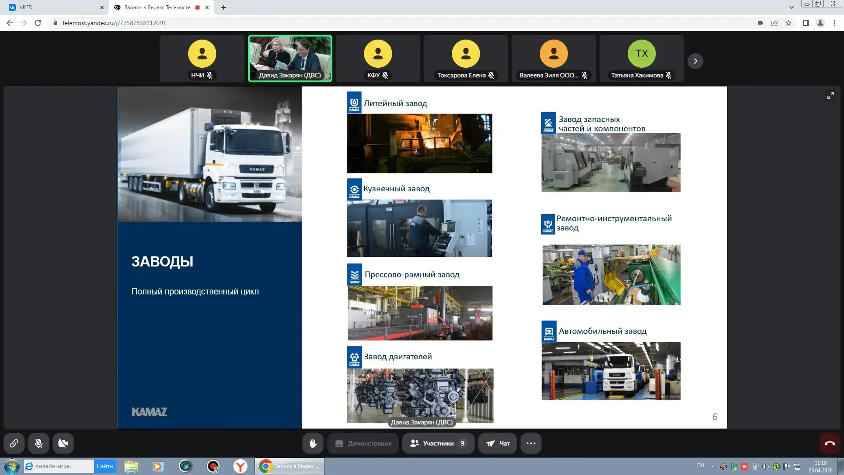Open Action Center flag icon

tap(787, 467)
